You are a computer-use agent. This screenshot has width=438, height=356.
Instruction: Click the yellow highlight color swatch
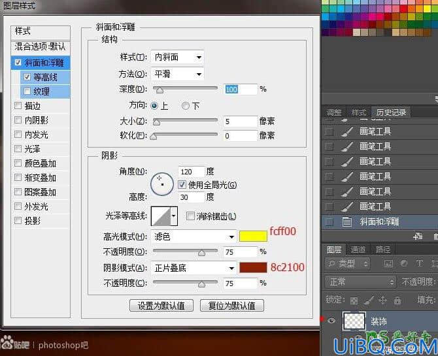click(x=253, y=236)
